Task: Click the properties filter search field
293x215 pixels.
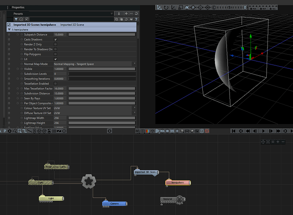Action: pyautogui.click(x=71, y=19)
